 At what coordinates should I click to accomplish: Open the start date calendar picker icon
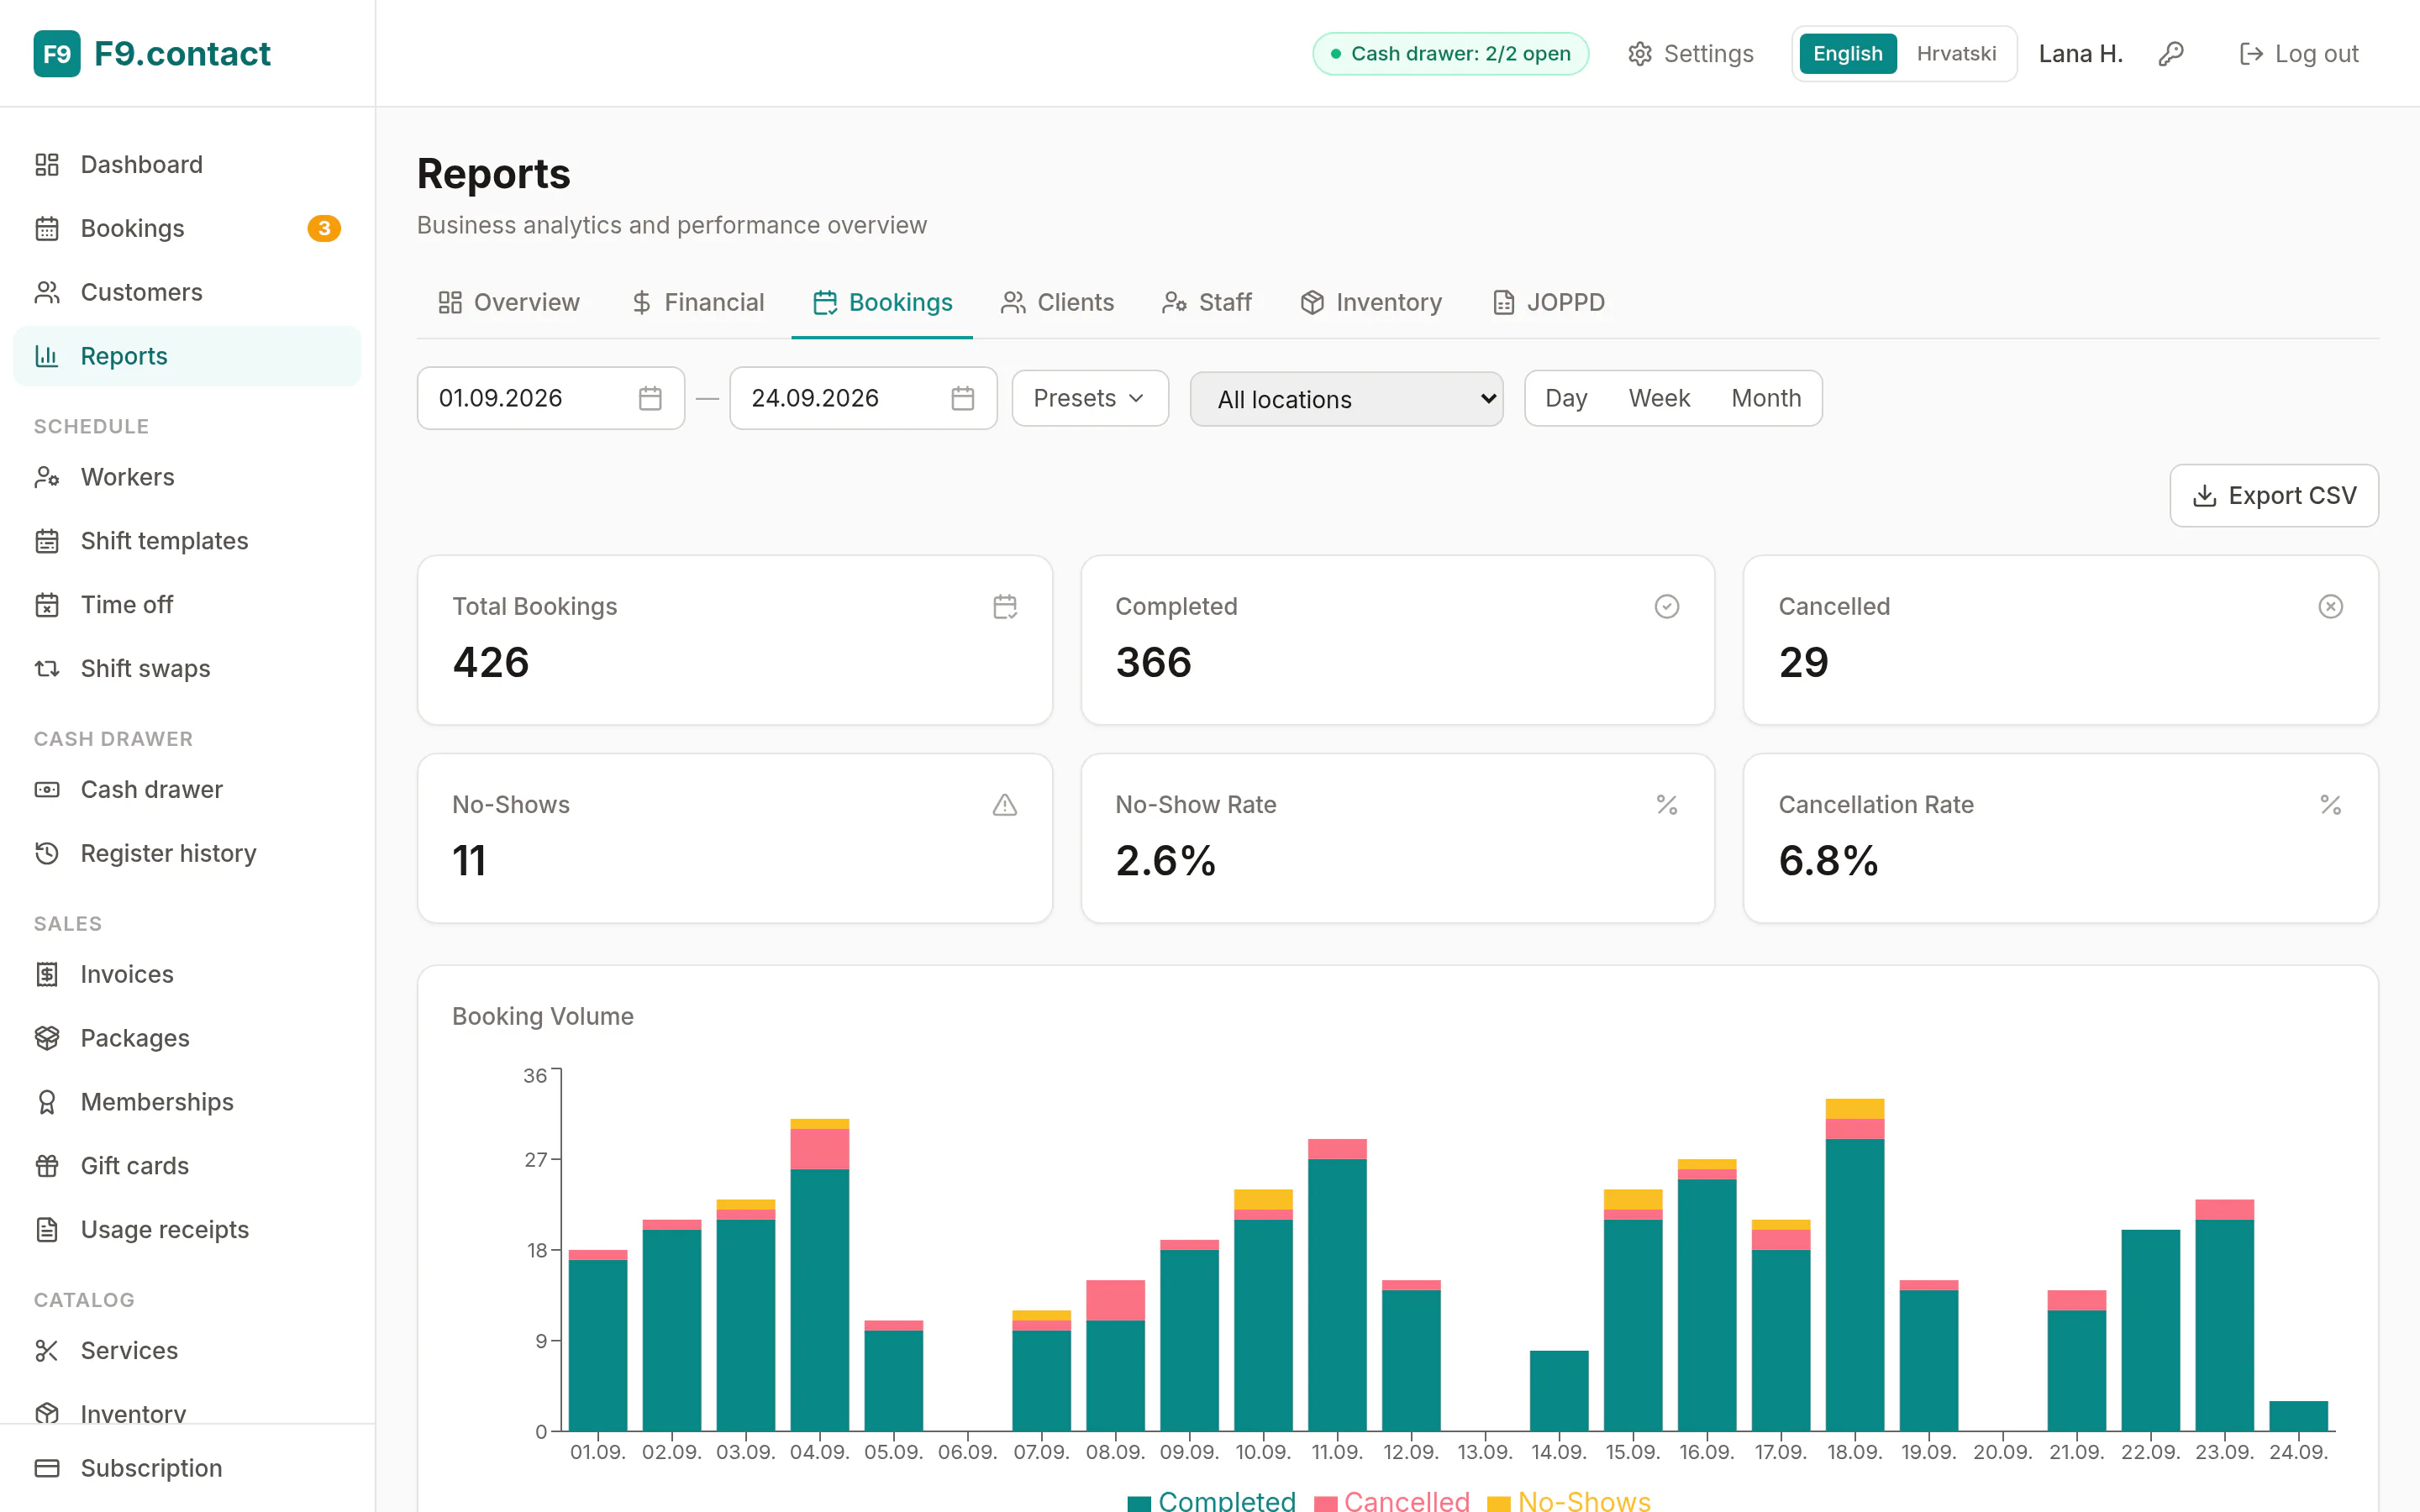tap(650, 398)
